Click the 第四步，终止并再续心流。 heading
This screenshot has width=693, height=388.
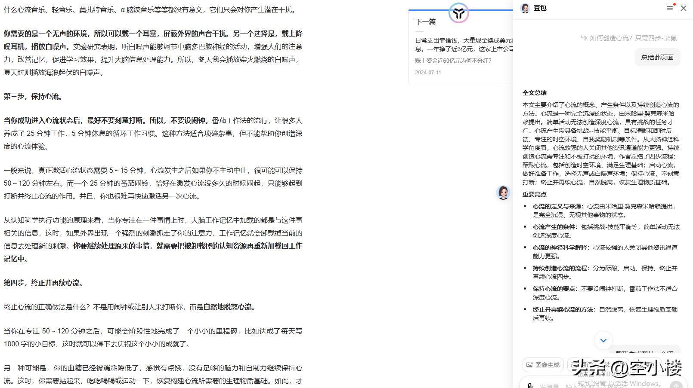tap(45, 283)
